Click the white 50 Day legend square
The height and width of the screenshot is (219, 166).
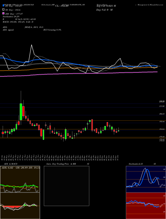3,10
